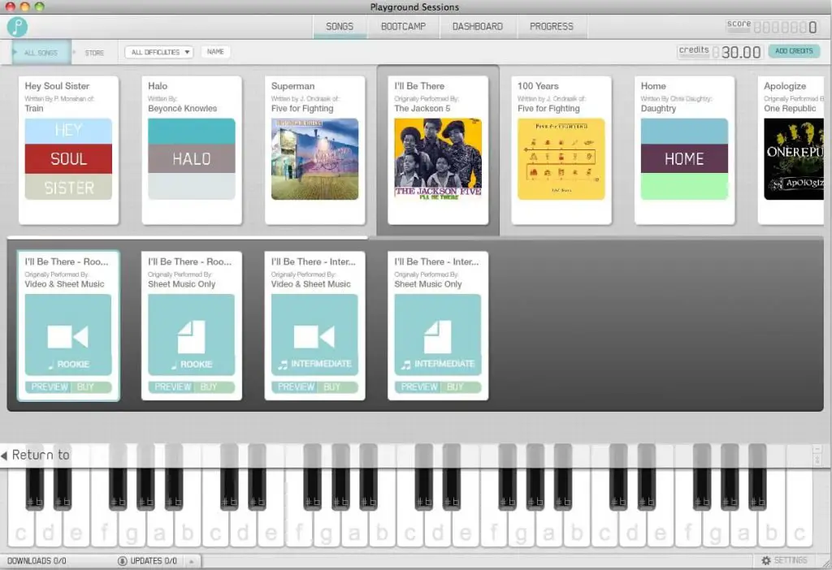Preview the Intermediate Sheet Music Only version

click(419, 387)
